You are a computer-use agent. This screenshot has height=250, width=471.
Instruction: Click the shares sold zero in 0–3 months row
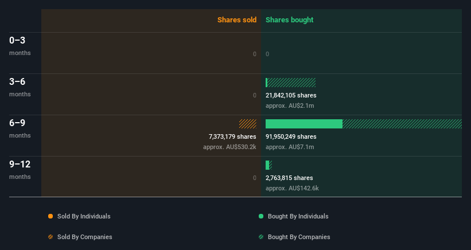pos(255,54)
